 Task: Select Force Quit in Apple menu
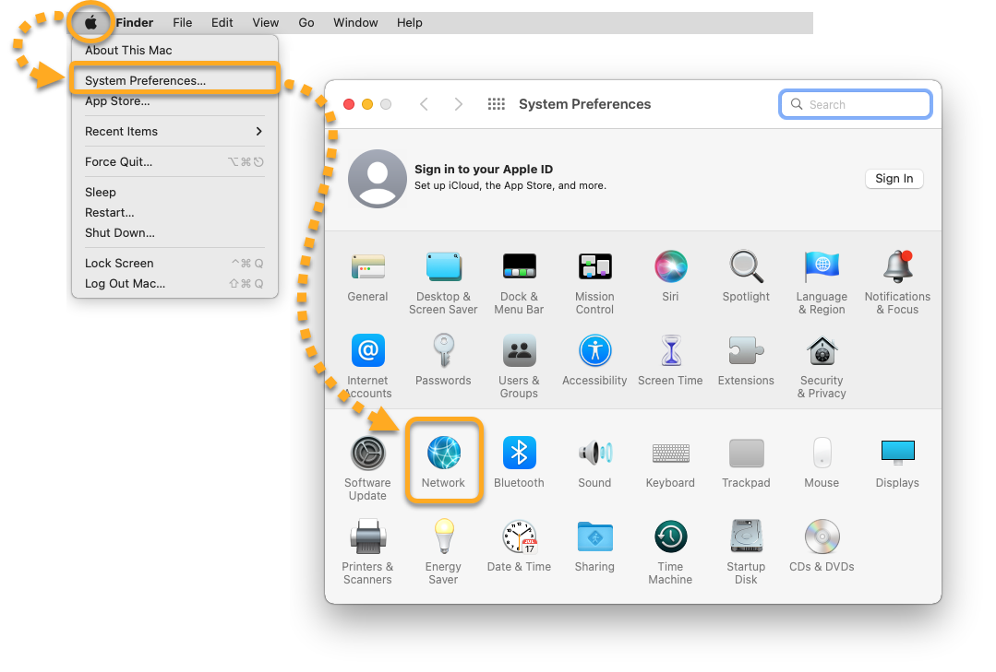tap(119, 162)
